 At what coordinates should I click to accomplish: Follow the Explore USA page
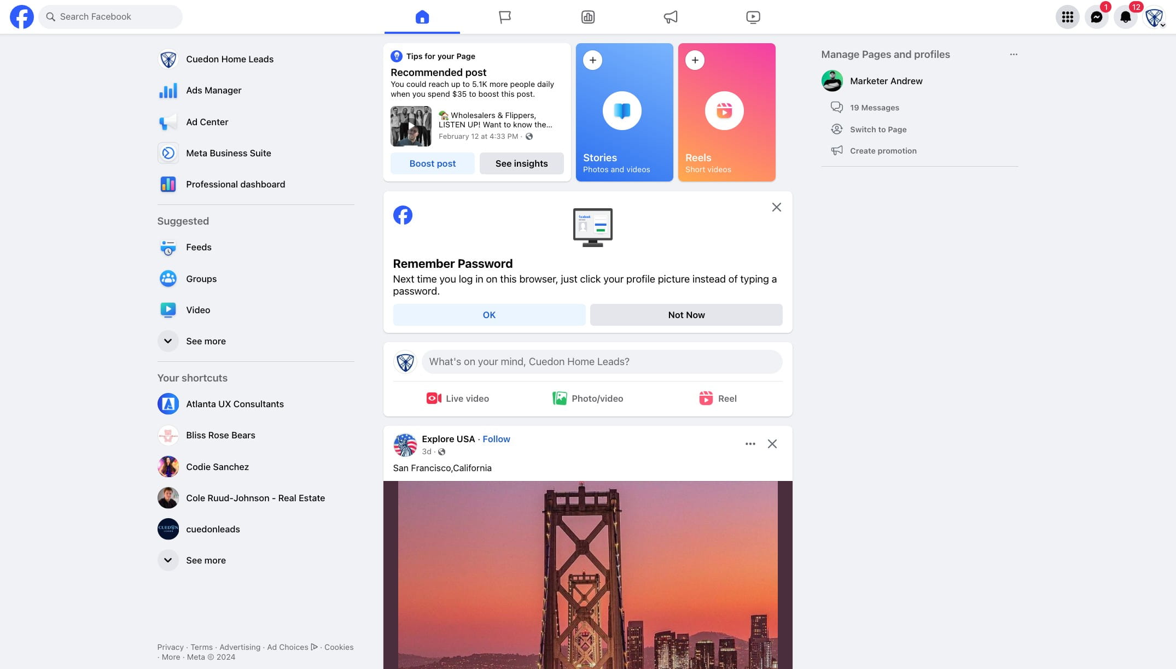coord(496,439)
